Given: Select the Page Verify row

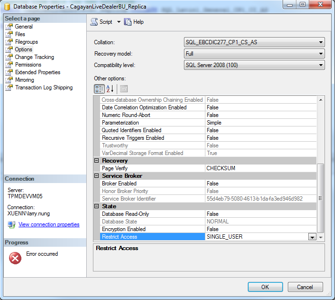Looking at the screenshot, I should pos(208,168).
